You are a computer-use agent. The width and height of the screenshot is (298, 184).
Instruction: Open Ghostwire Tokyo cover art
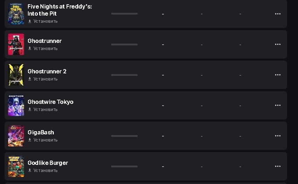coord(16,105)
